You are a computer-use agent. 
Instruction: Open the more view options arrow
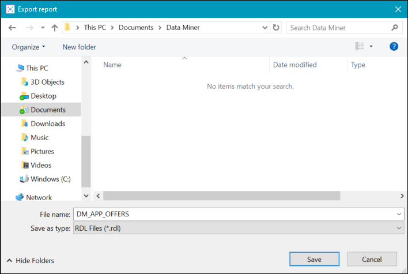click(371, 46)
